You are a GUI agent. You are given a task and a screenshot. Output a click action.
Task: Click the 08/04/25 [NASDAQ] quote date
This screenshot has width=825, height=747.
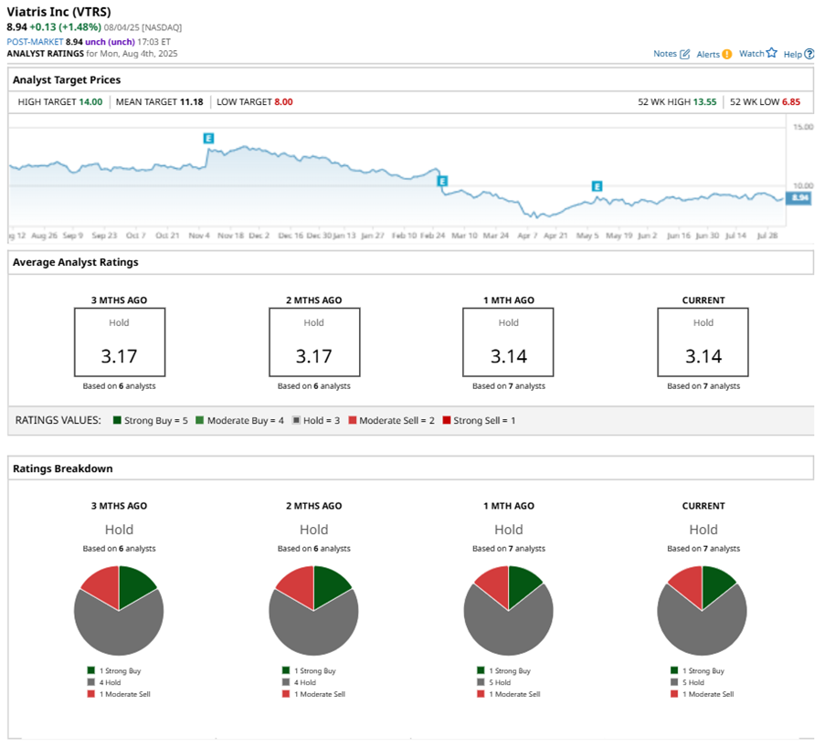143,27
